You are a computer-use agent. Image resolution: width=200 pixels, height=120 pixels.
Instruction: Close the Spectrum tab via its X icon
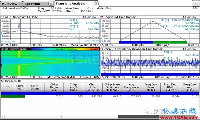[x=51, y=4]
